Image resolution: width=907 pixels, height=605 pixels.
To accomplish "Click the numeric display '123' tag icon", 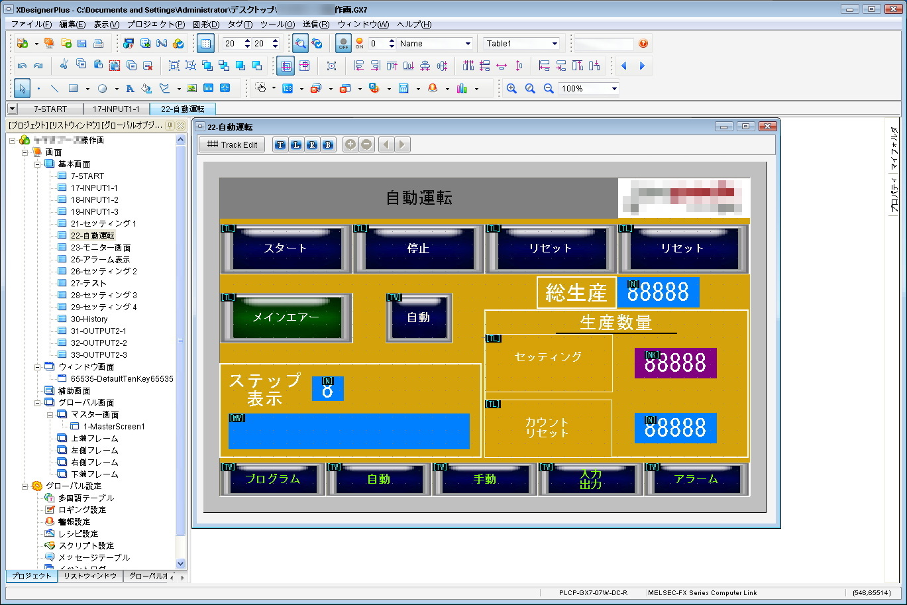I will 288,88.
